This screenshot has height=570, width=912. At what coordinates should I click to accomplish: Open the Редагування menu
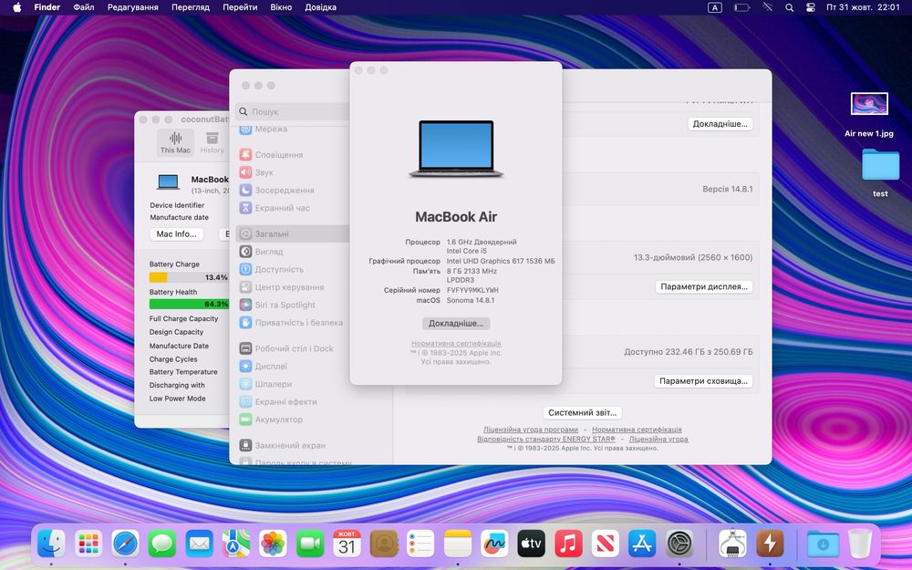point(132,7)
